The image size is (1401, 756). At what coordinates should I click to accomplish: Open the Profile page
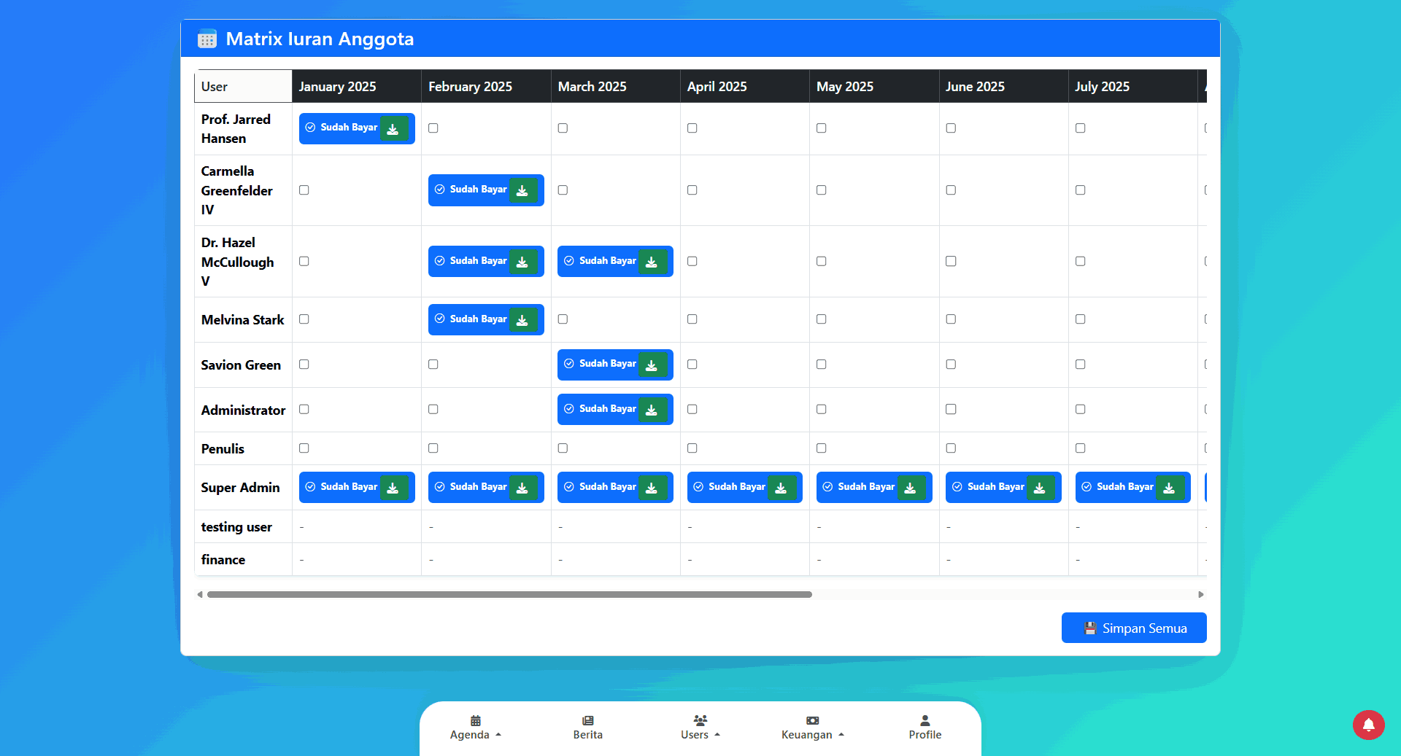click(x=925, y=727)
